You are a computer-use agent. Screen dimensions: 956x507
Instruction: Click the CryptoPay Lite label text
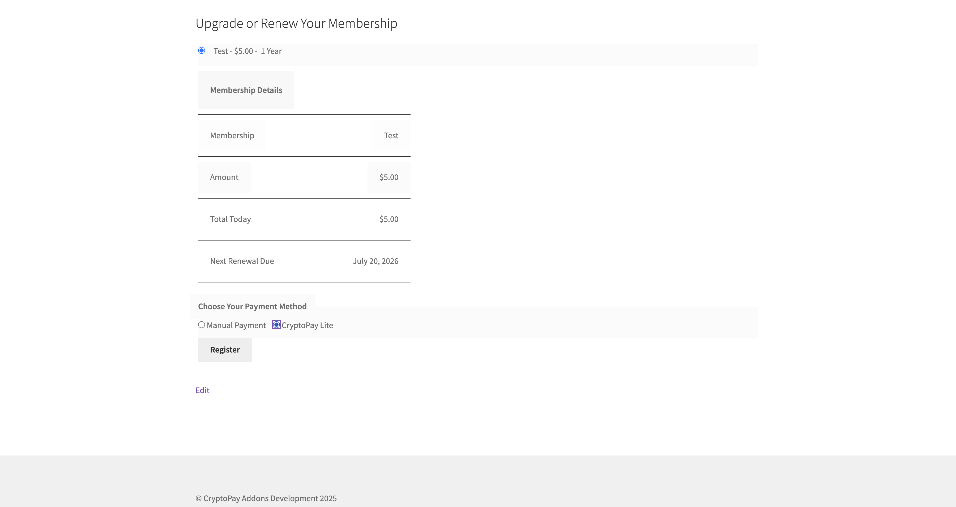[307, 325]
